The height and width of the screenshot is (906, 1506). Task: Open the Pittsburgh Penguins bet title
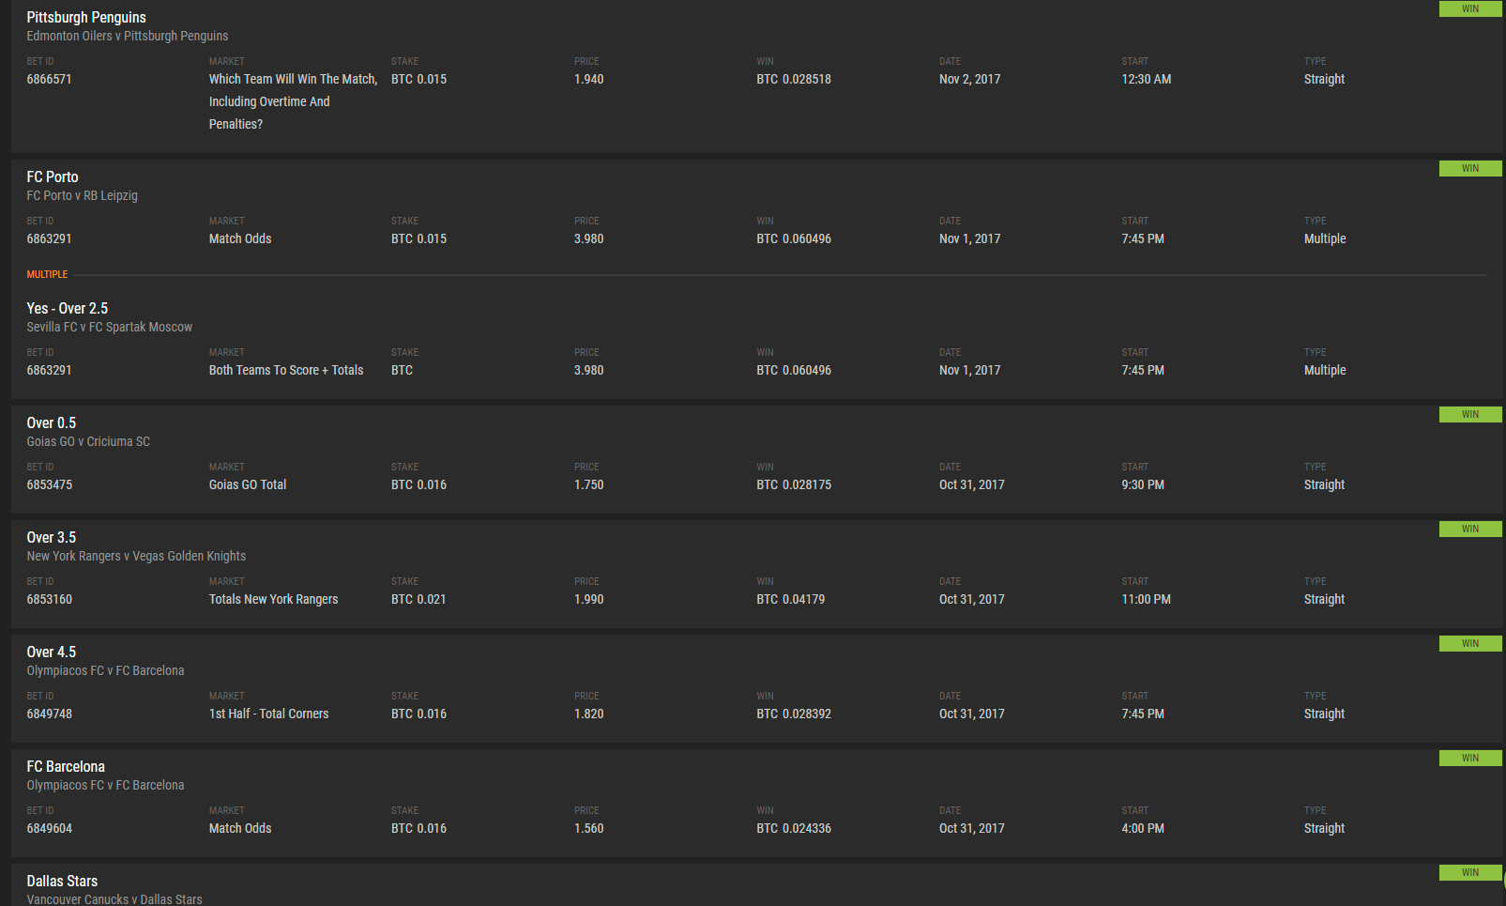tap(86, 17)
